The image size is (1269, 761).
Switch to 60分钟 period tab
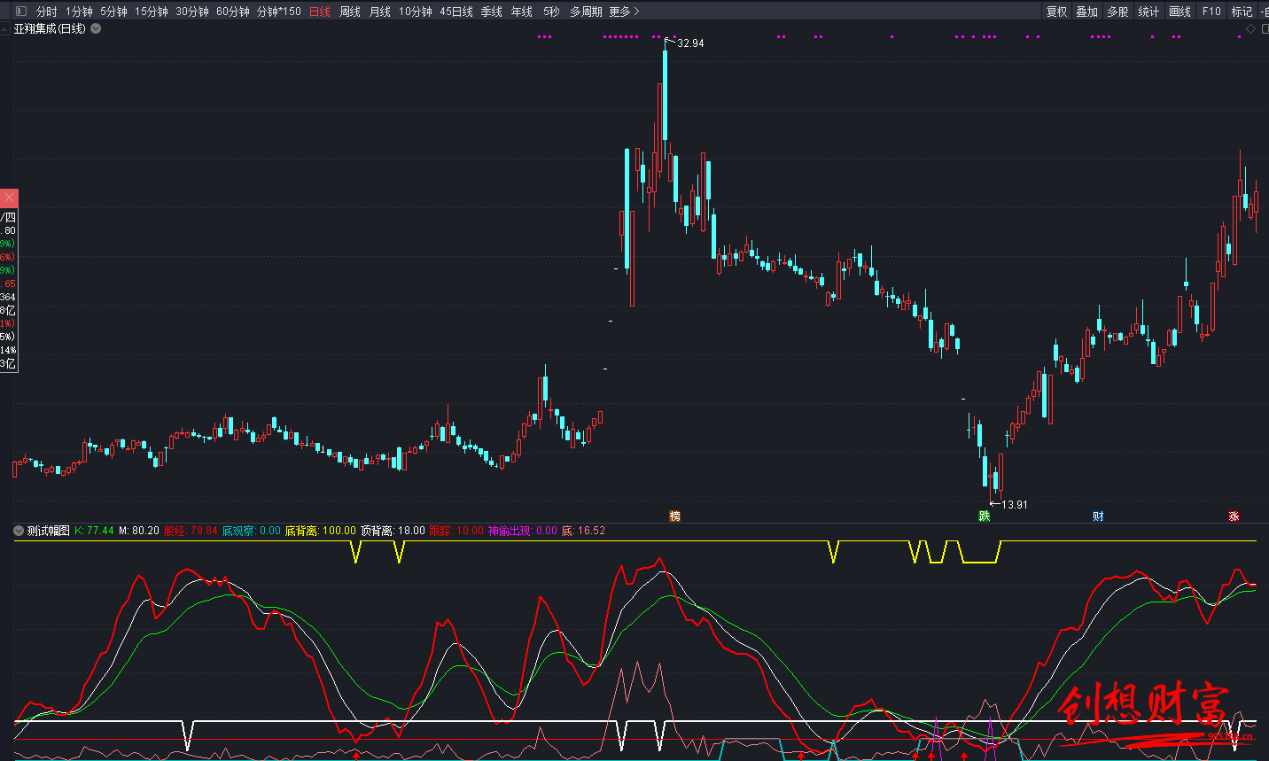(x=233, y=12)
